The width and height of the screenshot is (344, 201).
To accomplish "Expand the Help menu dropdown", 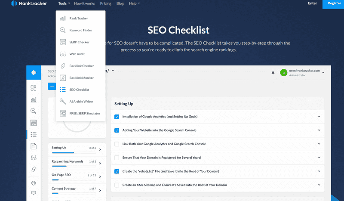I will [x=134, y=3].
